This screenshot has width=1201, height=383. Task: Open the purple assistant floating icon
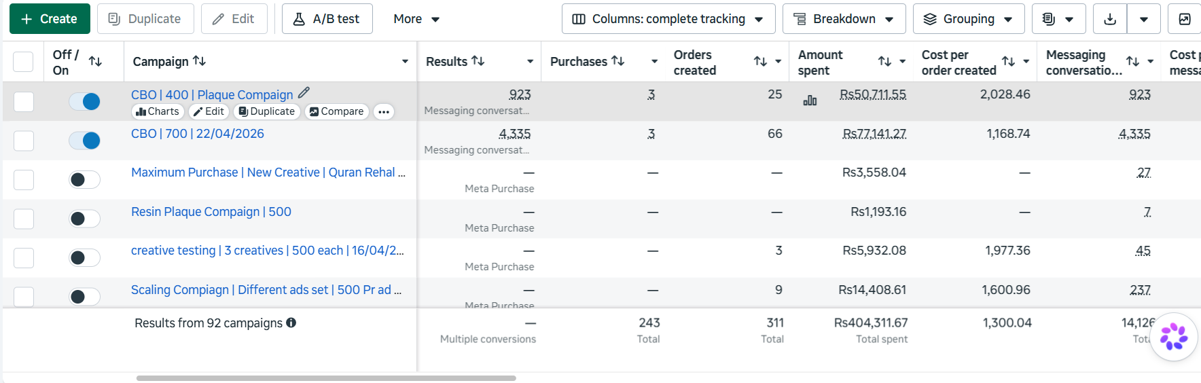coord(1174,337)
